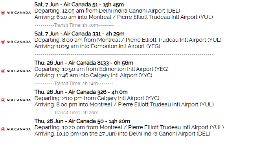Select the Air Canada 51 flight heading
Image resolution: width=272 pixels, height=145 pixels.
click(x=79, y=4)
